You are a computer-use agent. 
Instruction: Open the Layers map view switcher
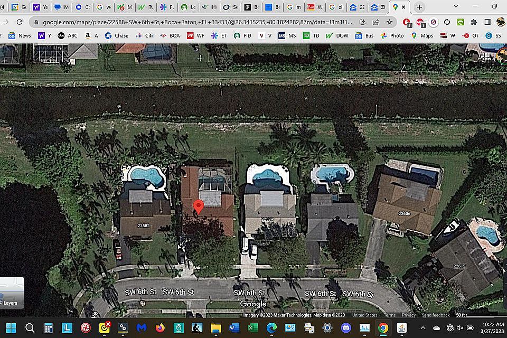tap(11, 294)
